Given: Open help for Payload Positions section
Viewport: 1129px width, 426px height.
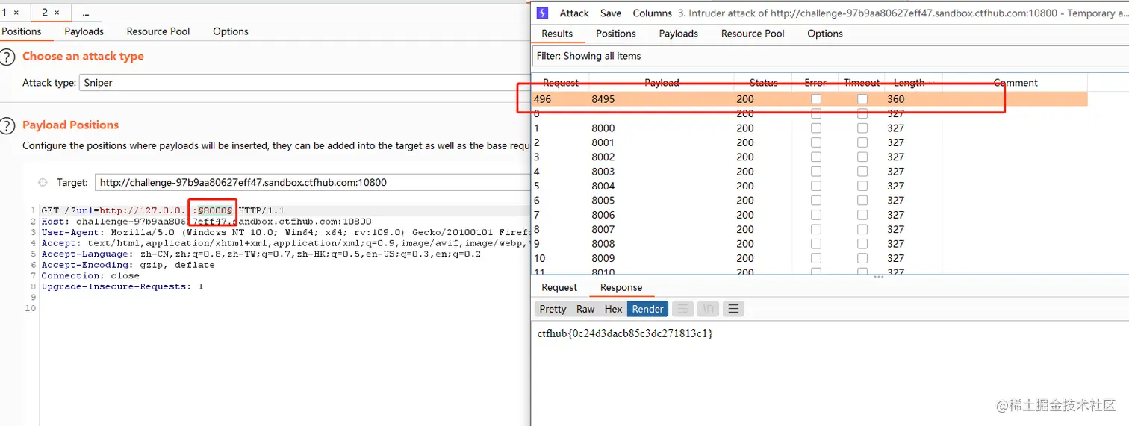Looking at the screenshot, I should coord(7,125).
